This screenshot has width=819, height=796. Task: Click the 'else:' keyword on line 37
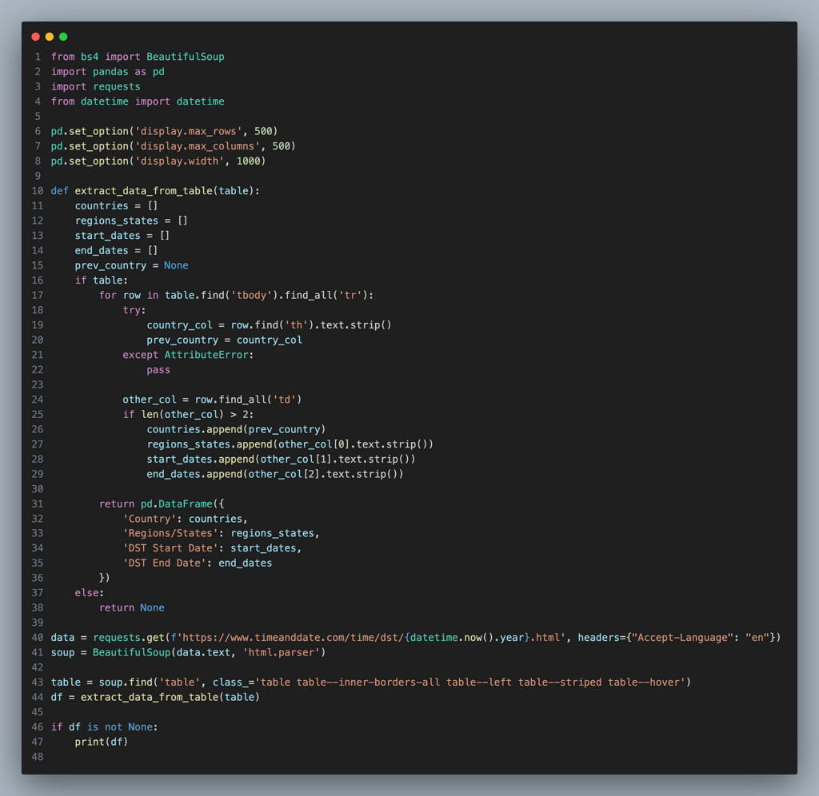[x=90, y=593]
